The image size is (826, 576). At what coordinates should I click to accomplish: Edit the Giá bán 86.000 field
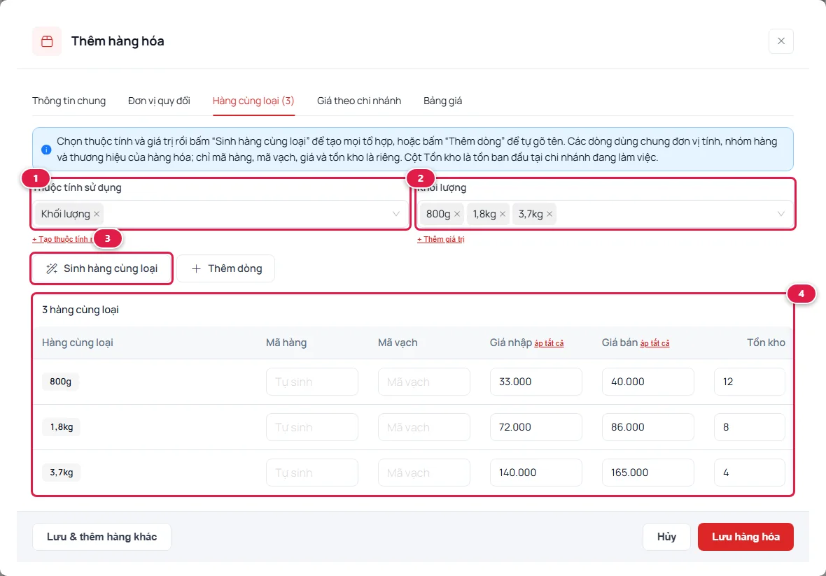tap(648, 427)
